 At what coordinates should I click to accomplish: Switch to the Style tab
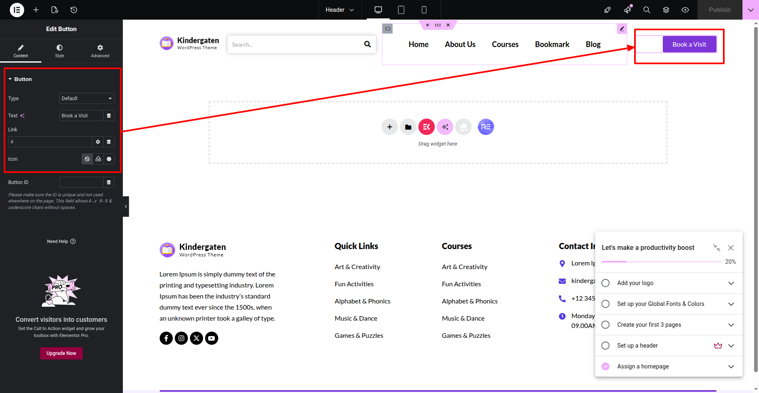(59, 51)
